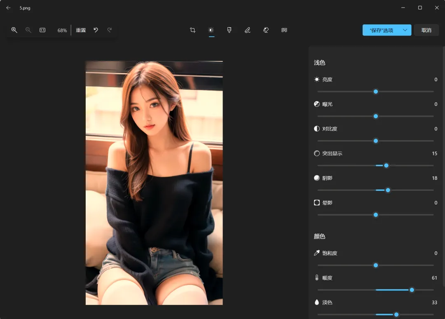Minimize the photo editor window

point(403,8)
